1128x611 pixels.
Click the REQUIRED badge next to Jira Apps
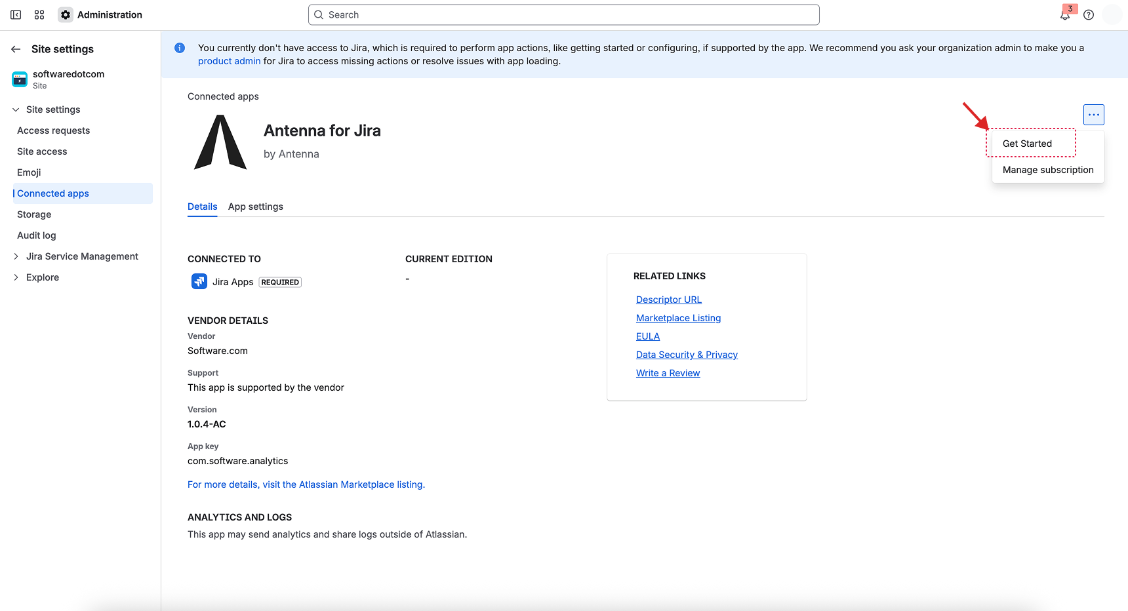(x=280, y=283)
